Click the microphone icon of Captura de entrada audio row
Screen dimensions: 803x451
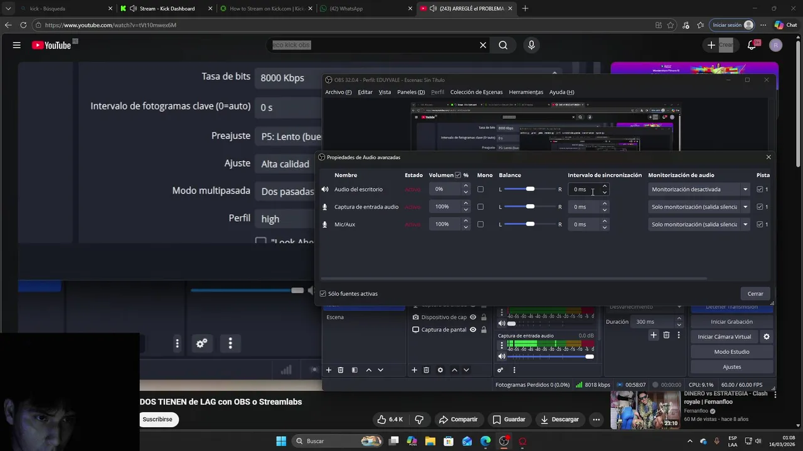pyautogui.click(x=325, y=207)
